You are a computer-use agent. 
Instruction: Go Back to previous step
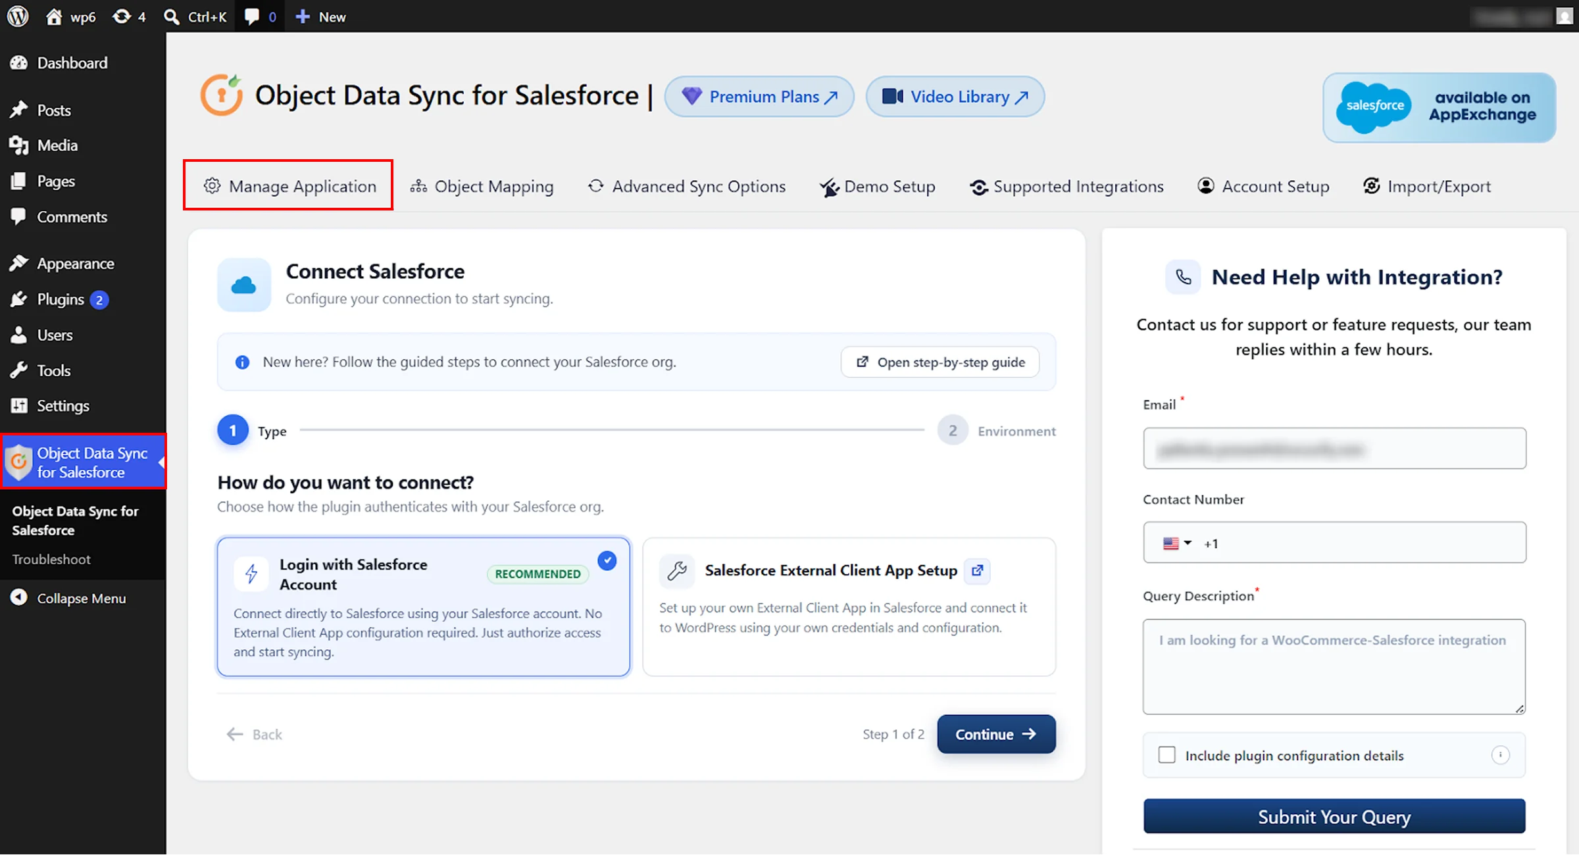[x=254, y=734]
